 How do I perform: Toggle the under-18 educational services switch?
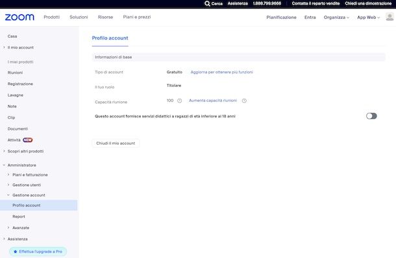point(371,116)
